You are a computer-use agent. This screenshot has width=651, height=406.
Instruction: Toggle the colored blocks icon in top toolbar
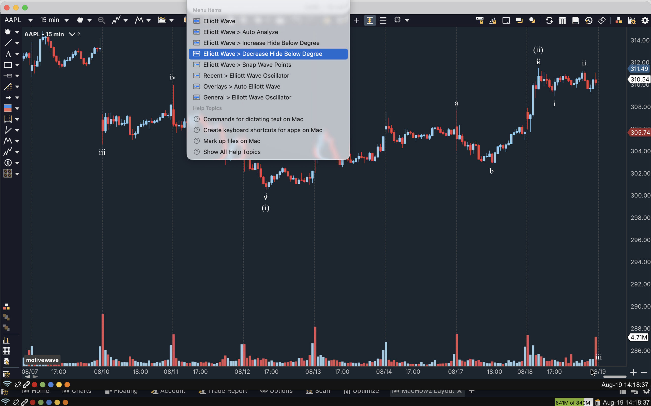tap(618, 20)
